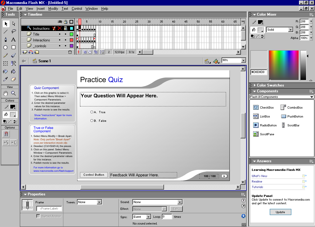The image size is (315, 227).
Task: Open the What's New link
Action: (259, 176)
